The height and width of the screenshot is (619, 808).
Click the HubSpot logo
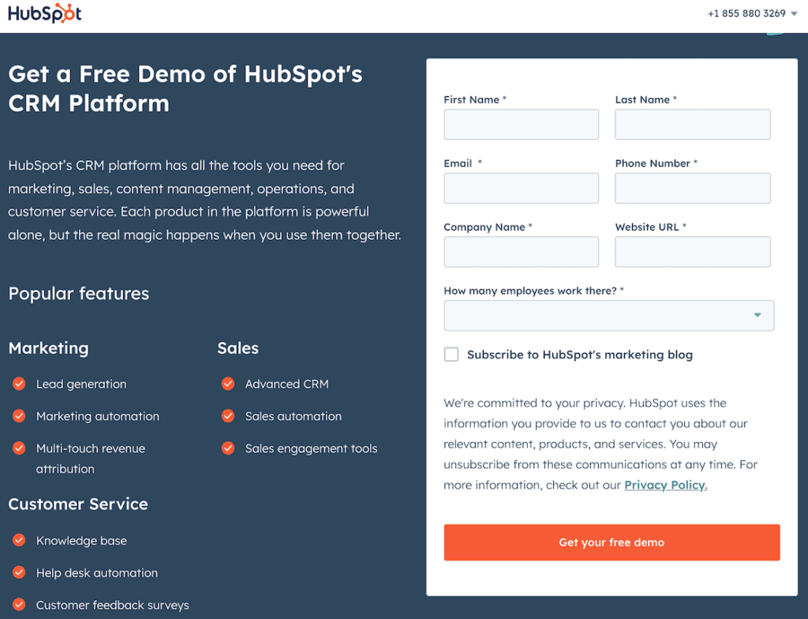point(44,13)
